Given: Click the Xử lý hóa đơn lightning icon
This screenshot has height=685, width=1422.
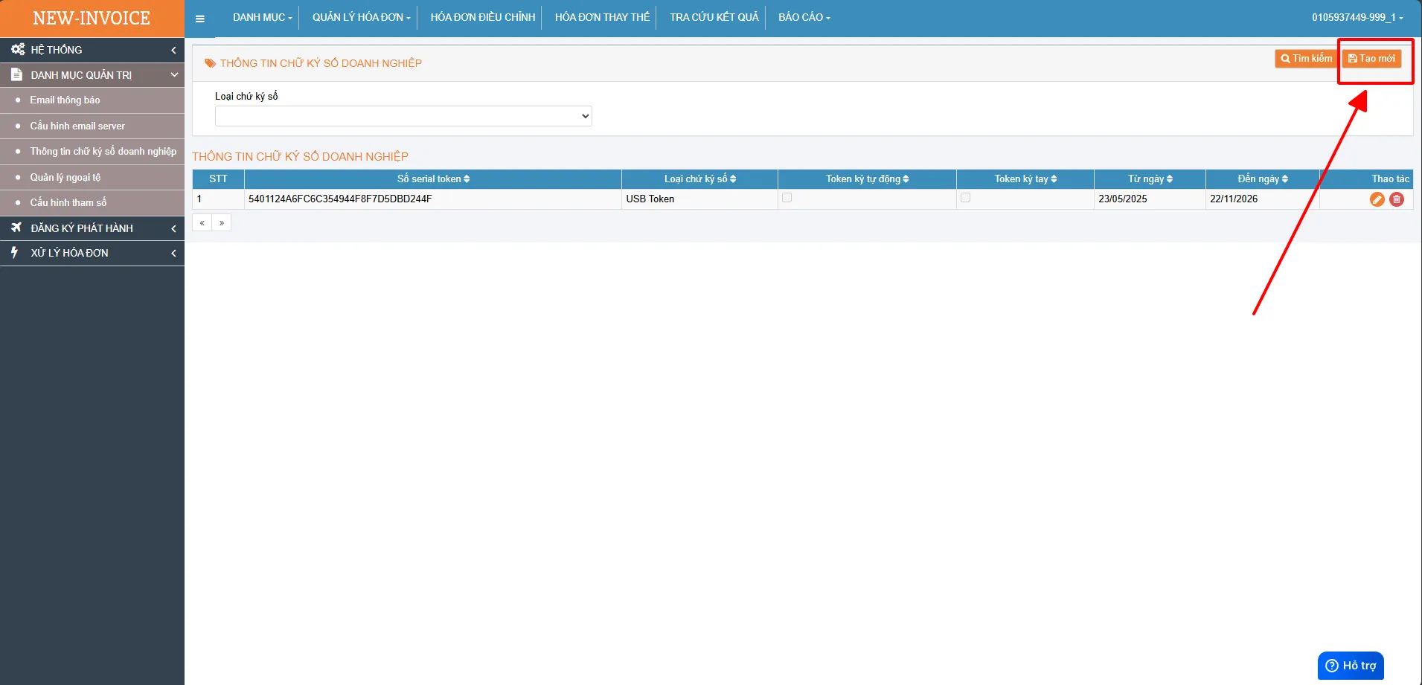Looking at the screenshot, I should [x=14, y=252].
